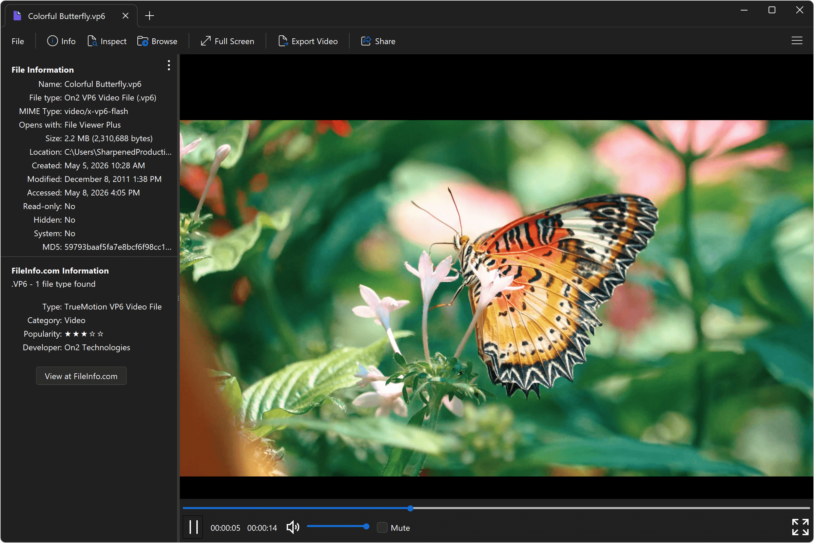Click the View at FileInfo.com button
Image resolution: width=814 pixels, height=543 pixels.
click(x=81, y=376)
